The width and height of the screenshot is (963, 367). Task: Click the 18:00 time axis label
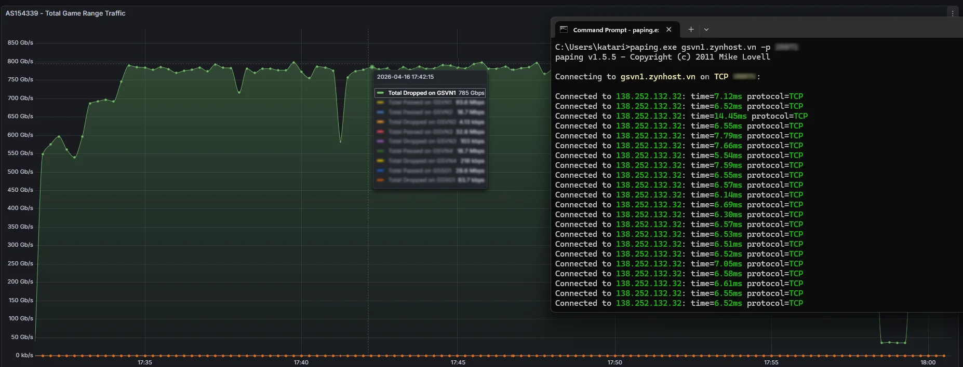[928, 362]
